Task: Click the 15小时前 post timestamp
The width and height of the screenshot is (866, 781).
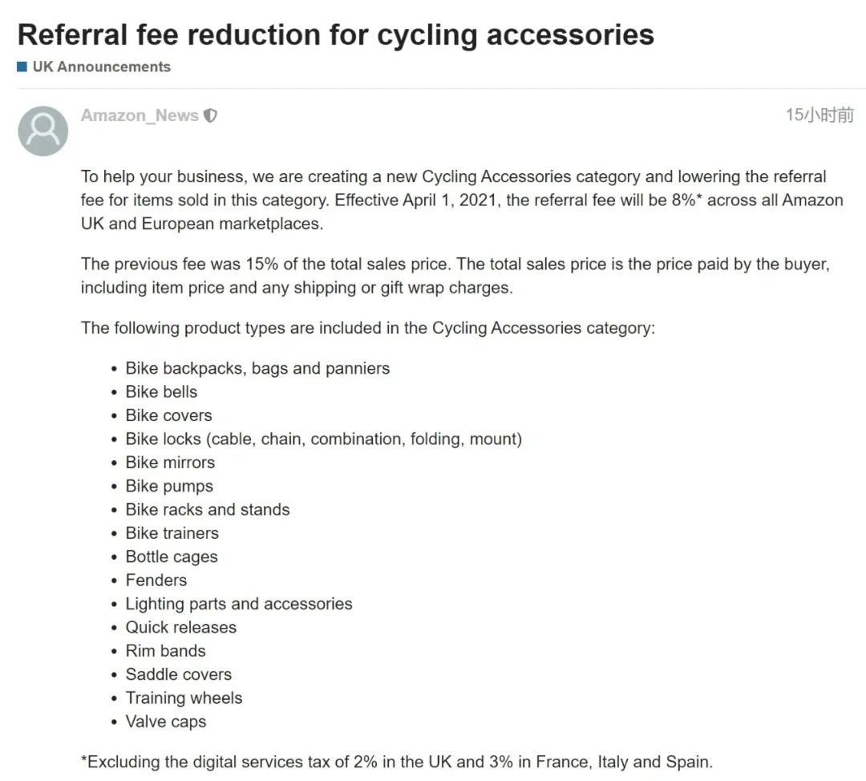Action: (819, 115)
